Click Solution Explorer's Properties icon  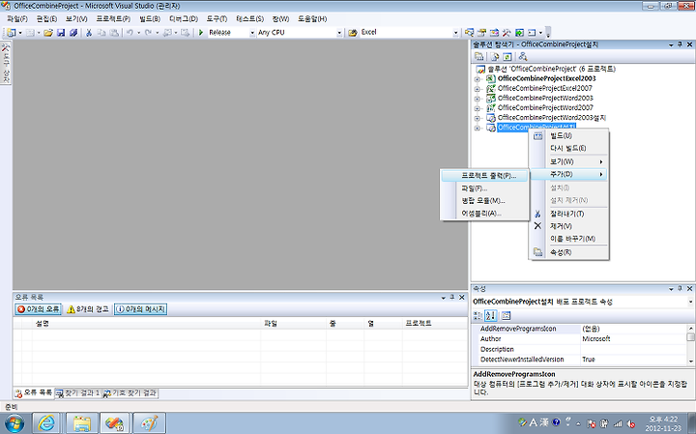478,56
